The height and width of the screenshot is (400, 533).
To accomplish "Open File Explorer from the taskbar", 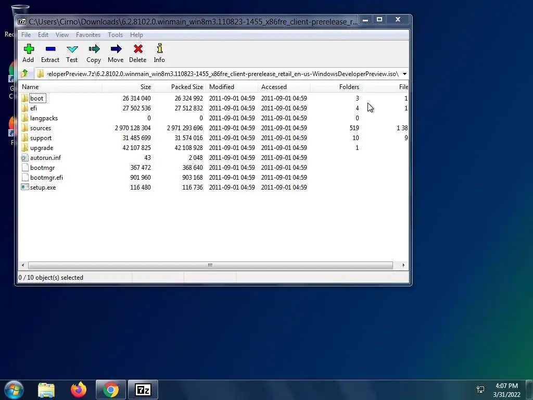I will [46, 390].
